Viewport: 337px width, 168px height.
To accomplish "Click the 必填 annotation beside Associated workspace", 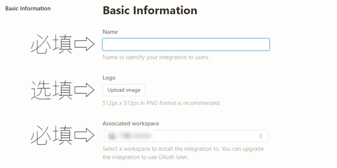I will click(51, 135).
